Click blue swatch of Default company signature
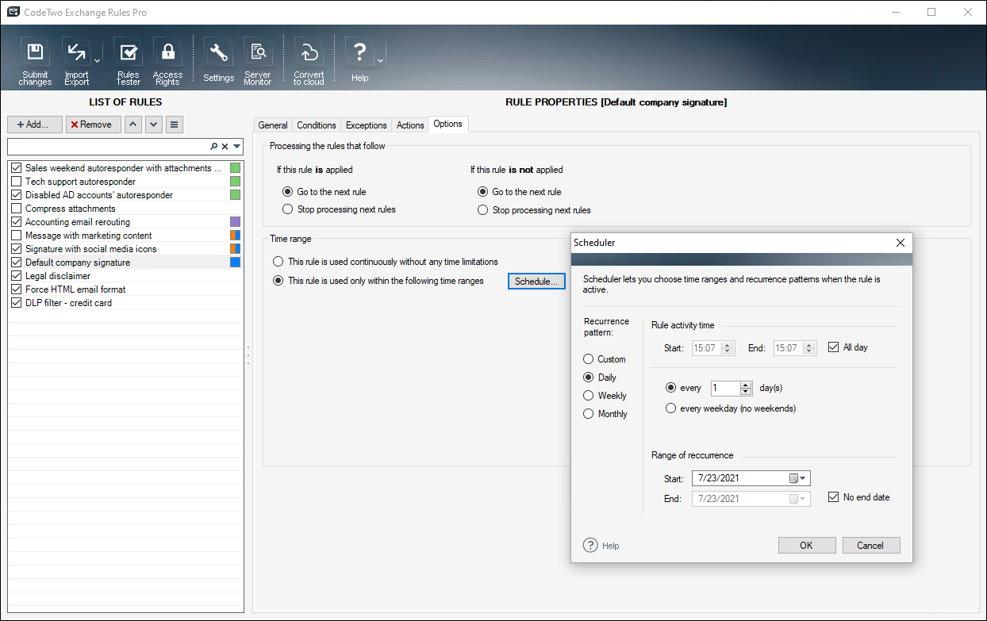The width and height of the screenshot is (987, 621). click(235, 263)
